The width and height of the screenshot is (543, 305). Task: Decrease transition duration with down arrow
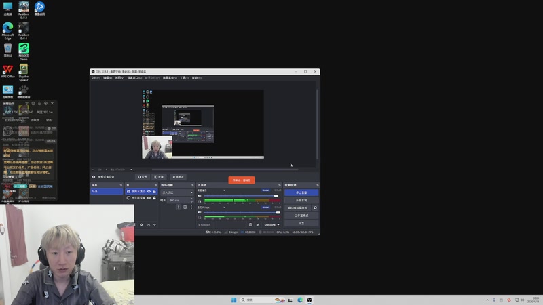(191, 201)
